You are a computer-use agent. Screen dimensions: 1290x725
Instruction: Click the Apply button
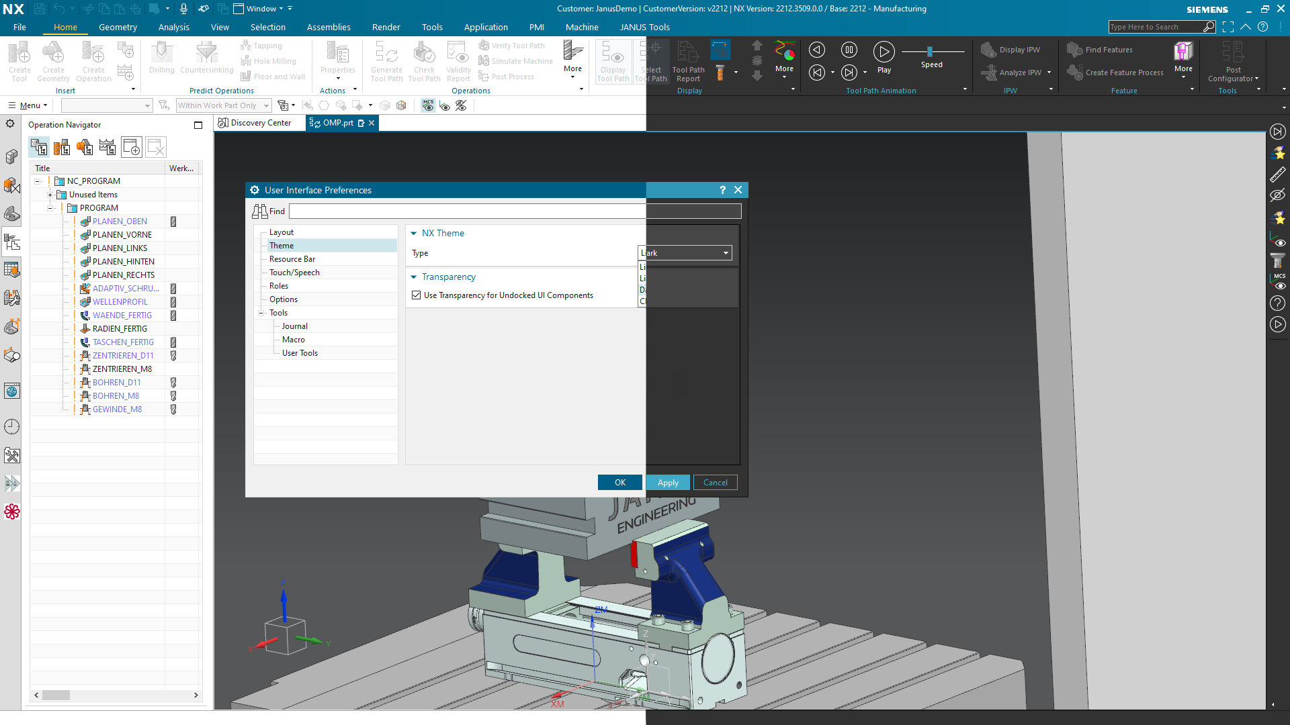[x=668, y=483]
